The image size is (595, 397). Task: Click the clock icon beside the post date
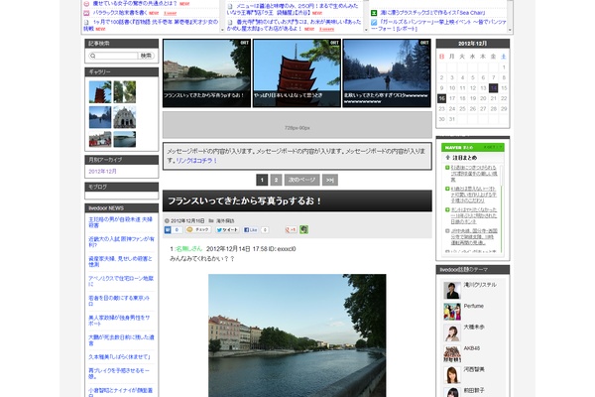point(167,220)
